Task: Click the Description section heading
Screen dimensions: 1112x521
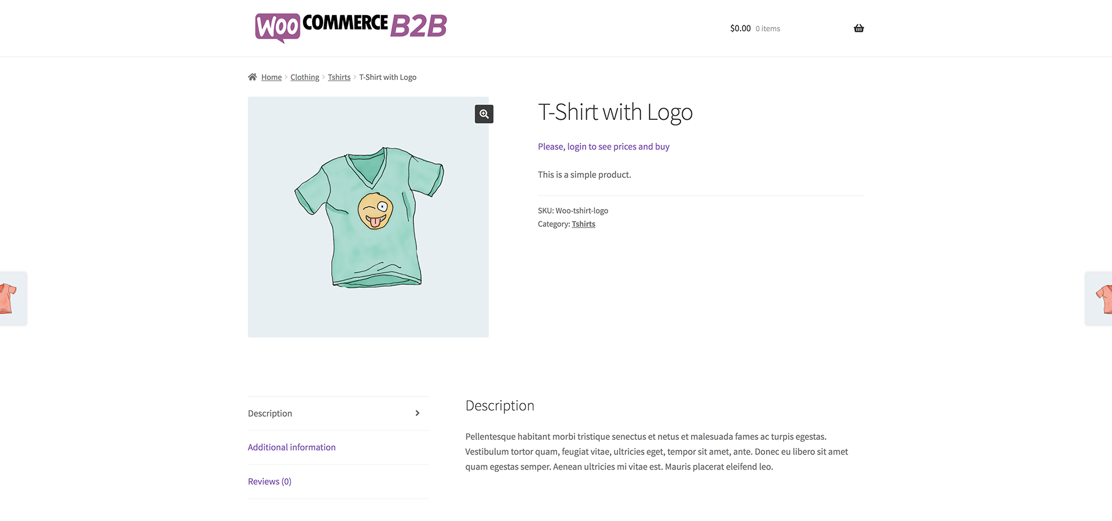Action: coord(500,406)
